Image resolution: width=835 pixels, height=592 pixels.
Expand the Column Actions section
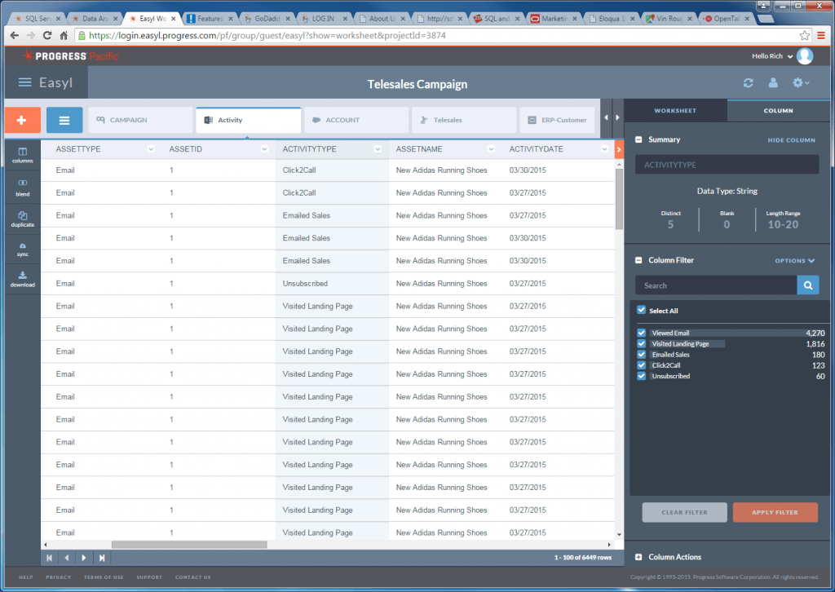coord(639,557)
